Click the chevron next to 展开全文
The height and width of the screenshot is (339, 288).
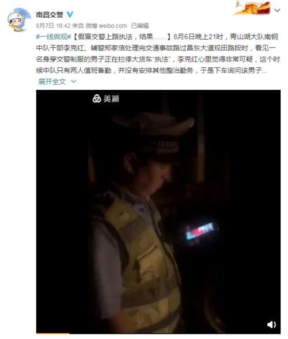click(x=74, y=82)
